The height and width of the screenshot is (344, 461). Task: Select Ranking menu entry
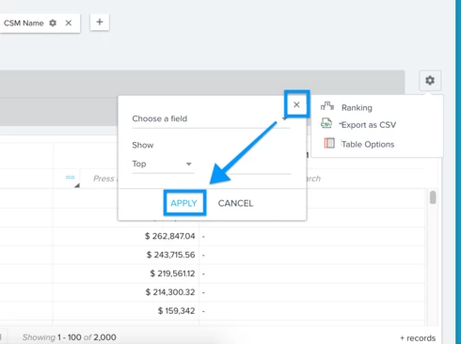click(x=357, y=108)
